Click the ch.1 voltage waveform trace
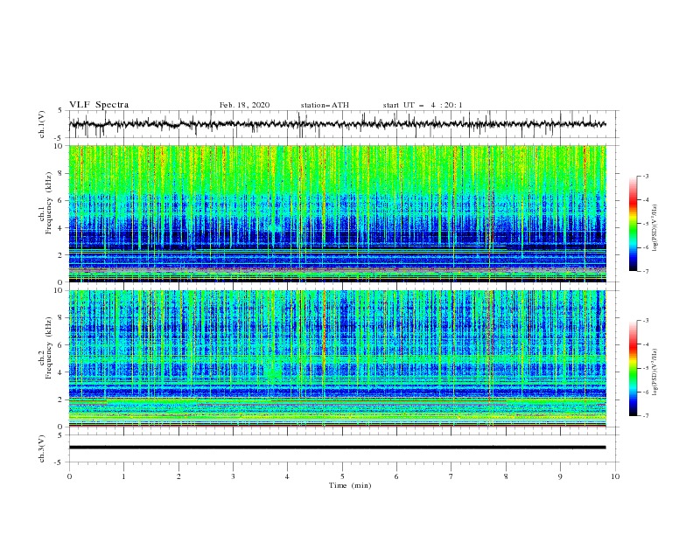This screenshot has width=693, height=535. [337, 124]
